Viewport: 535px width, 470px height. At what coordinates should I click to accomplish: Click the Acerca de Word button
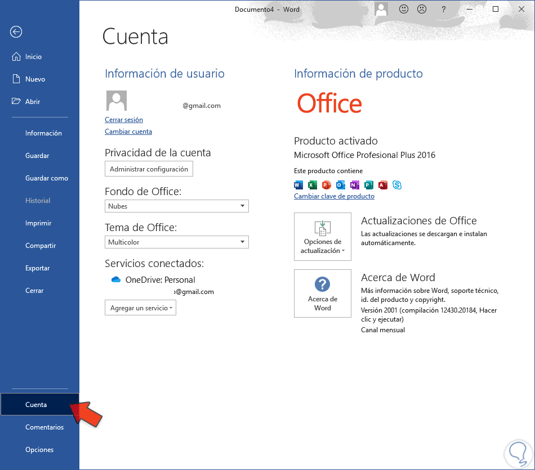click(323, 293)
